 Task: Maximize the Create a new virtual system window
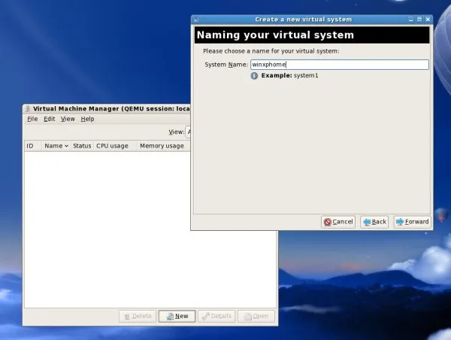coord(419,20)
